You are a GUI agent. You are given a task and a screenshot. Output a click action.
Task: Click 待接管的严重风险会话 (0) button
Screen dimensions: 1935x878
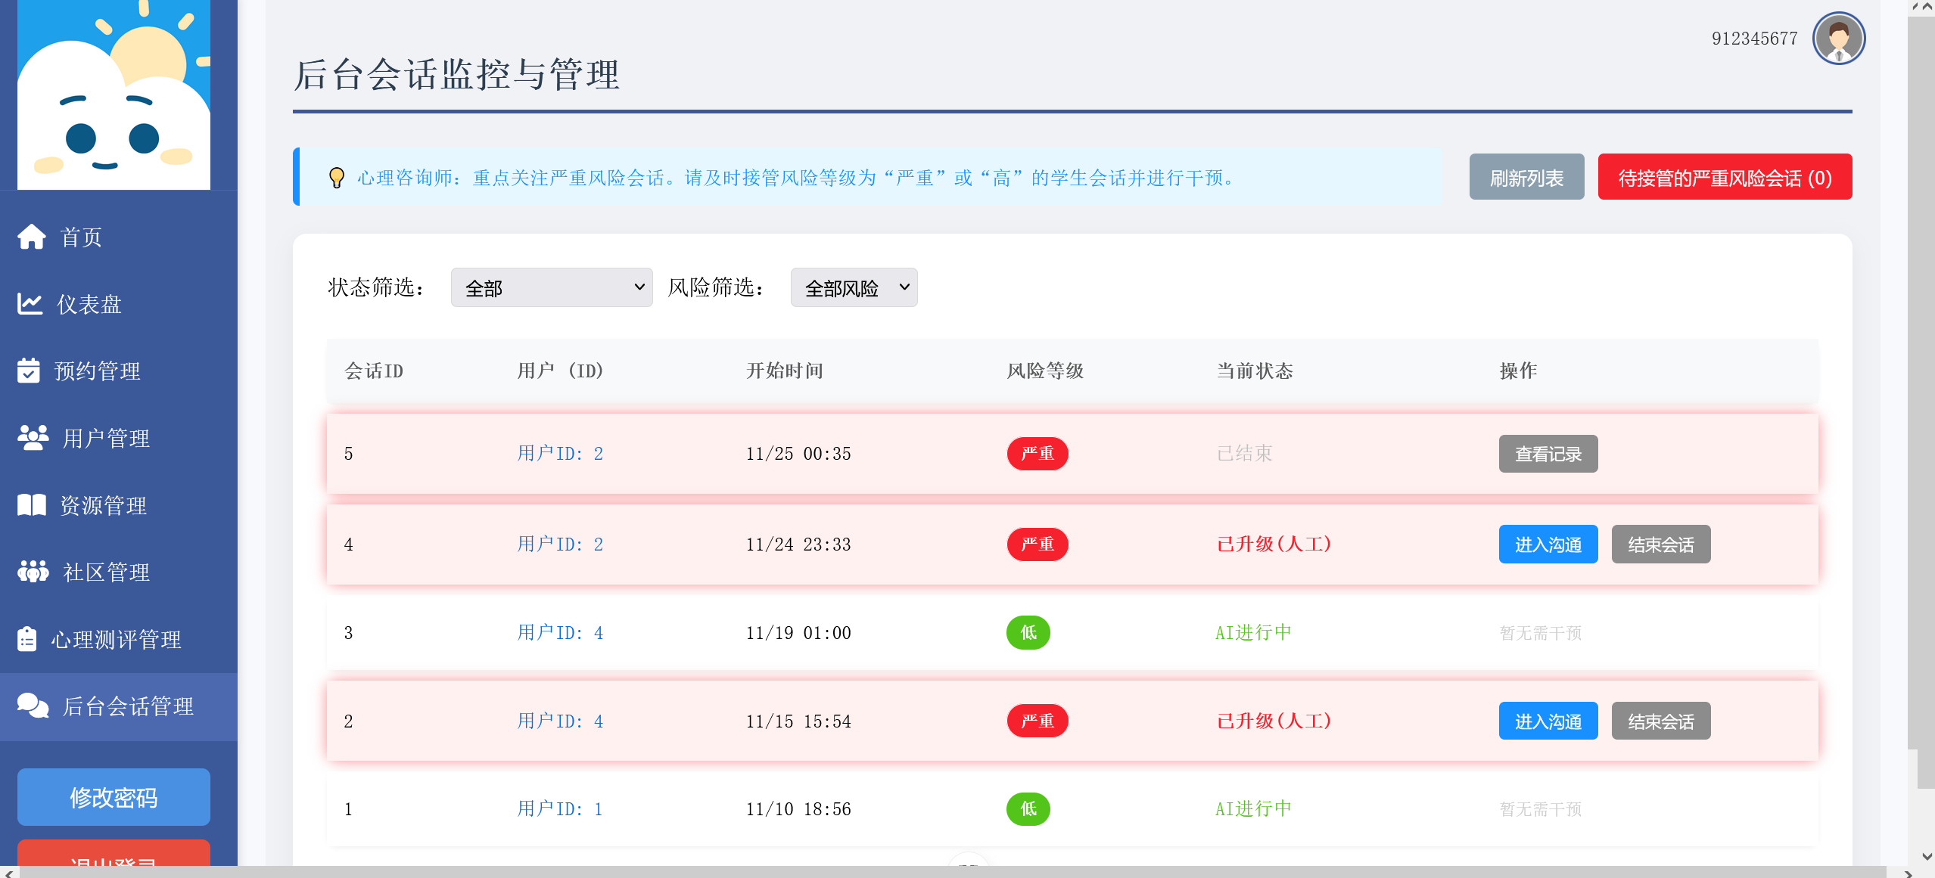point(1725,177)
